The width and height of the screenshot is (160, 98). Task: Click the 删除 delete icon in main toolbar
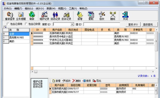[113, 16]
